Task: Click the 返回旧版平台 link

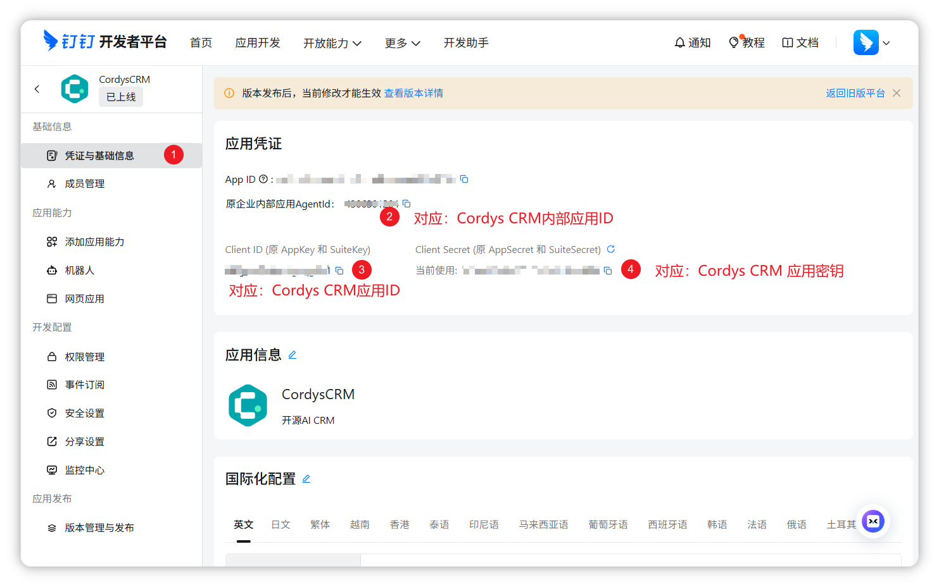Action: [x=855, y=93]
